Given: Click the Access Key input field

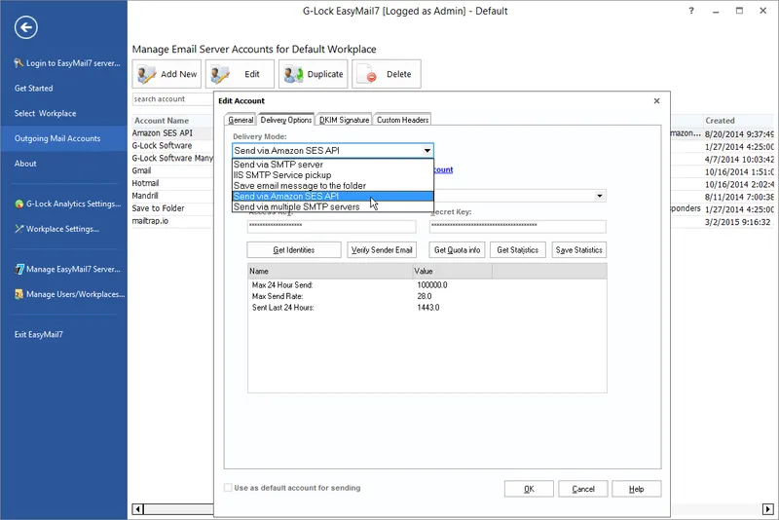Looking at the screenshot, I should (331, 226).
